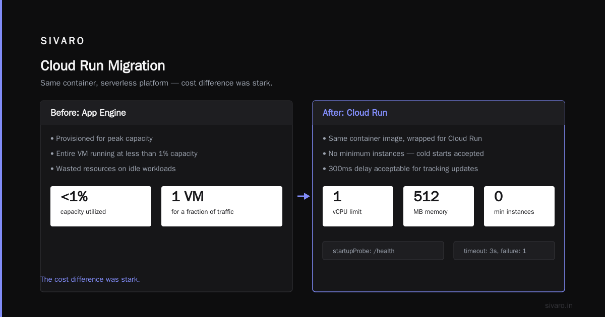Click 'Entire VM running at less than 1% capacity'

124,153
